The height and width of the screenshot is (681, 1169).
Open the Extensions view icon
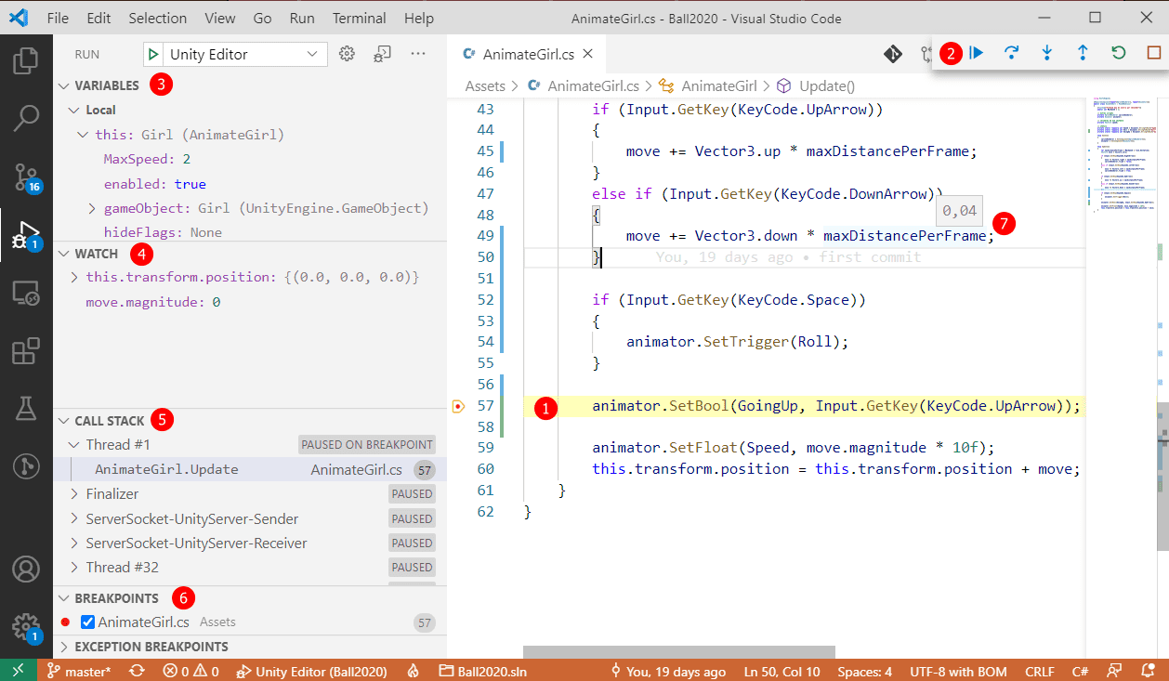coord(26,351)
